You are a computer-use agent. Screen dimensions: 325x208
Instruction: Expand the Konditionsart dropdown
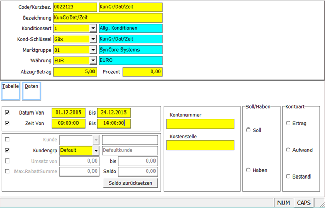click(x=93, y=28)
